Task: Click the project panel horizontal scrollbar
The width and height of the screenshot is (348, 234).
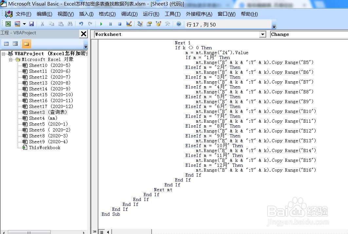Action: (x=29, y=232)
